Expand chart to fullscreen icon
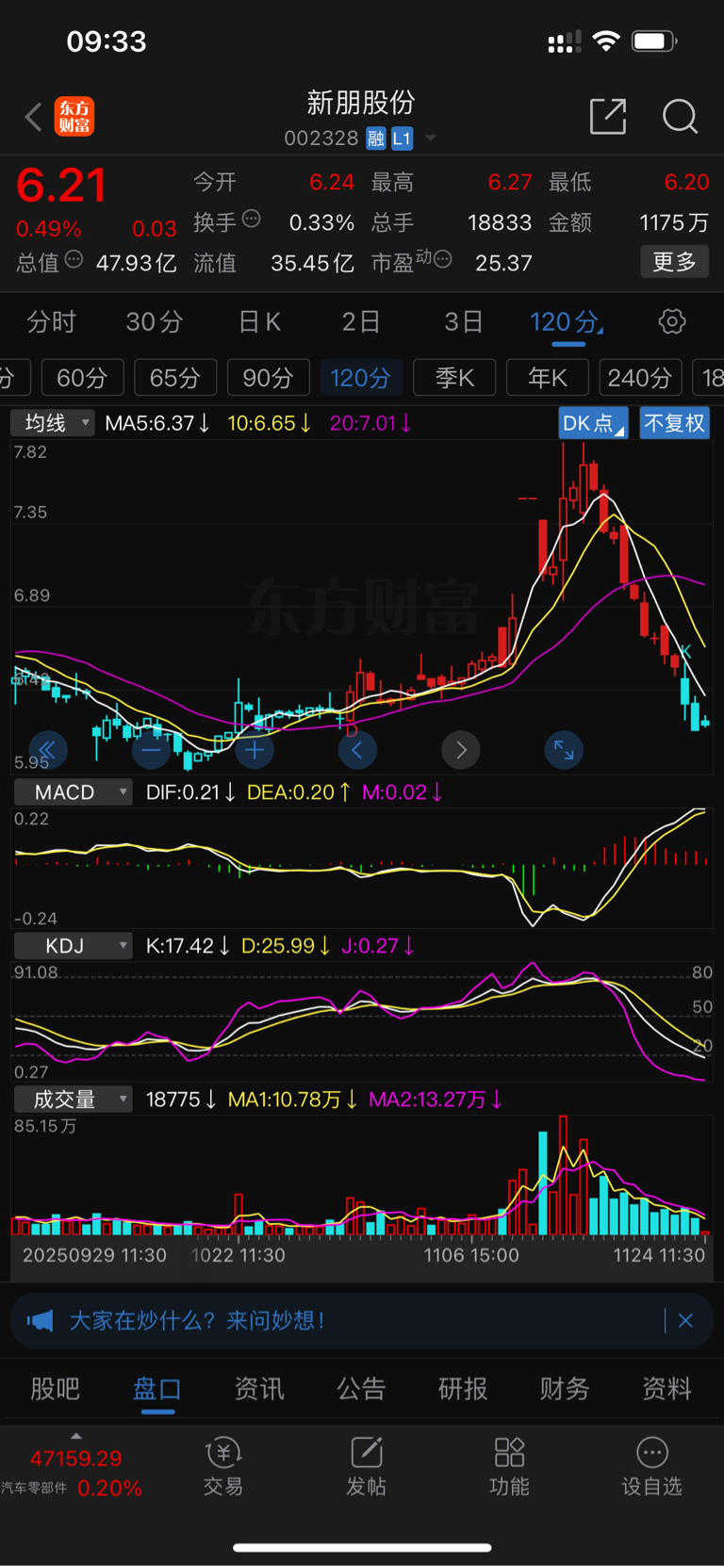 coord(564,751)
